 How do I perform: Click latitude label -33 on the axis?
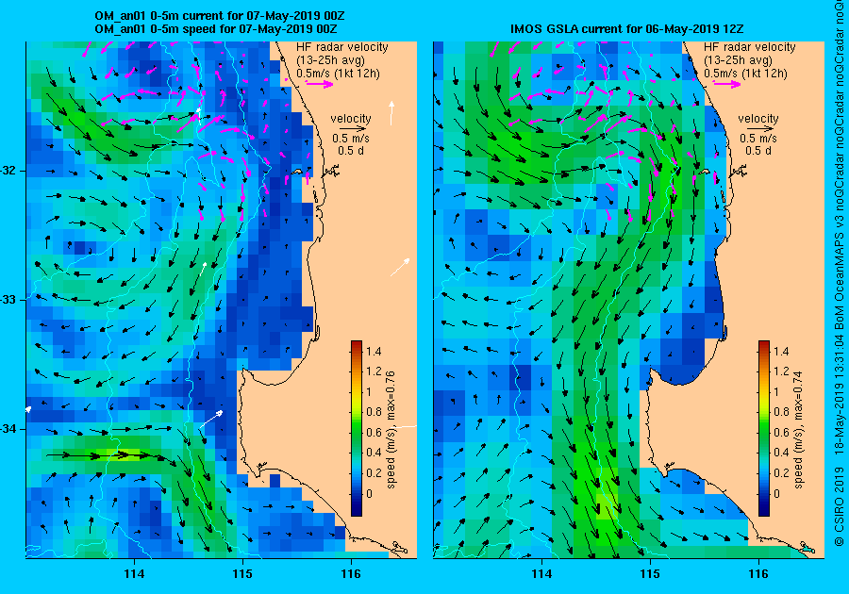point(8,300)
